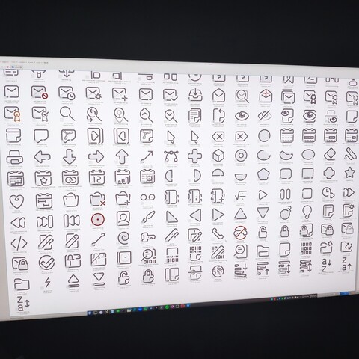The width and height of the screenshot is (359, 359).
Task: Select the code brackets icon file
Action: click(19, 242)
